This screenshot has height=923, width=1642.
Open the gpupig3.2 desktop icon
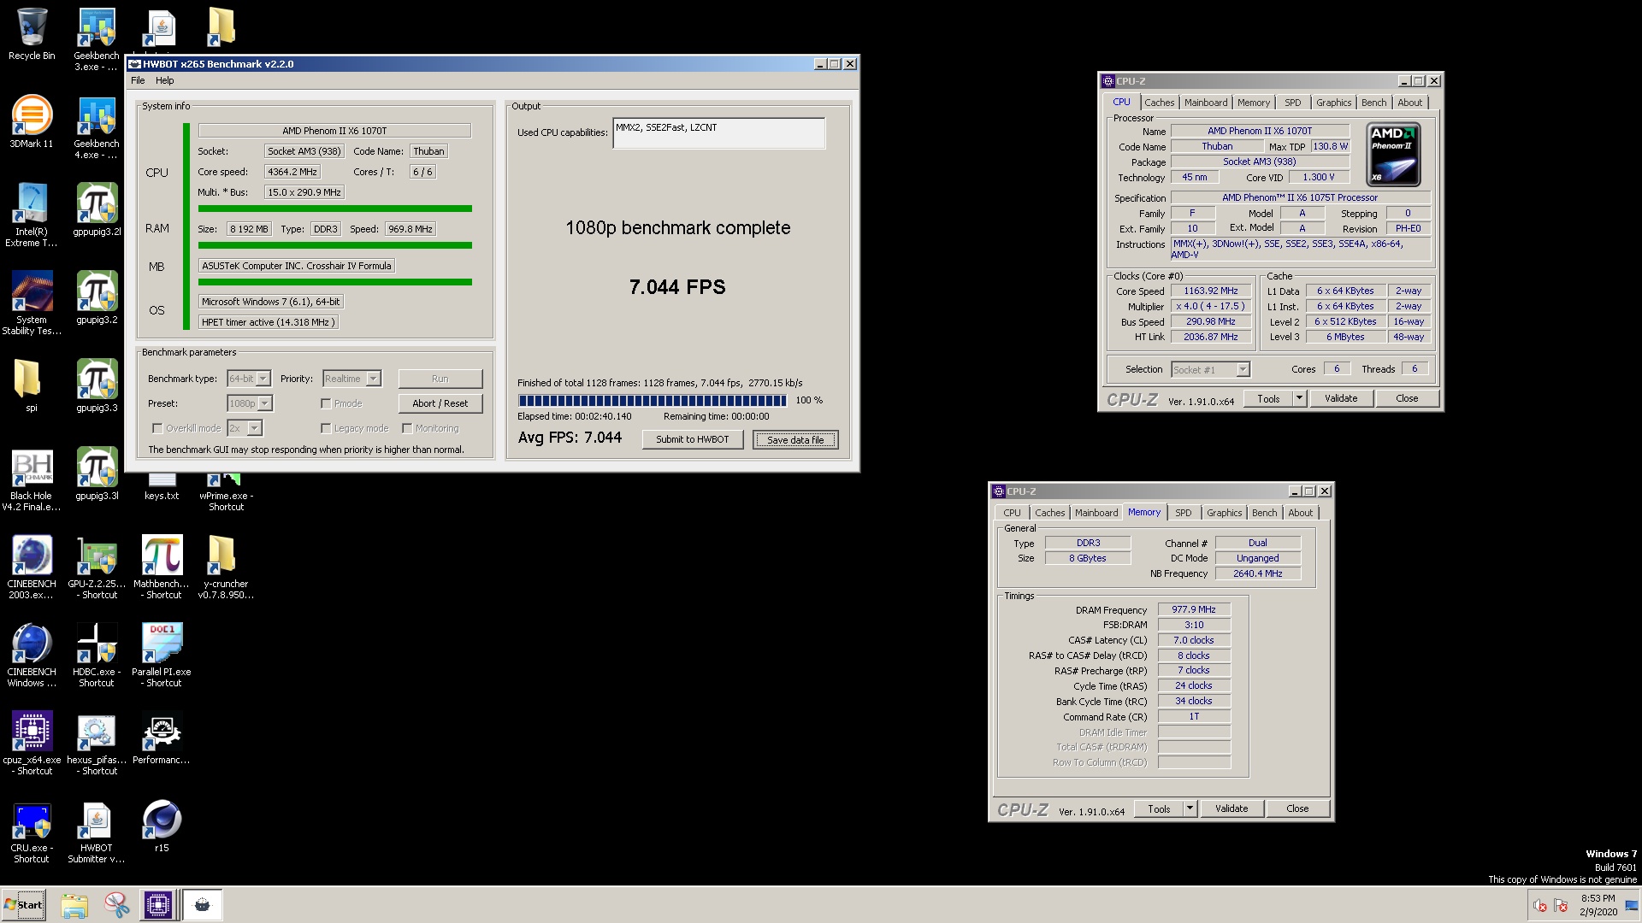coord(97,298)
